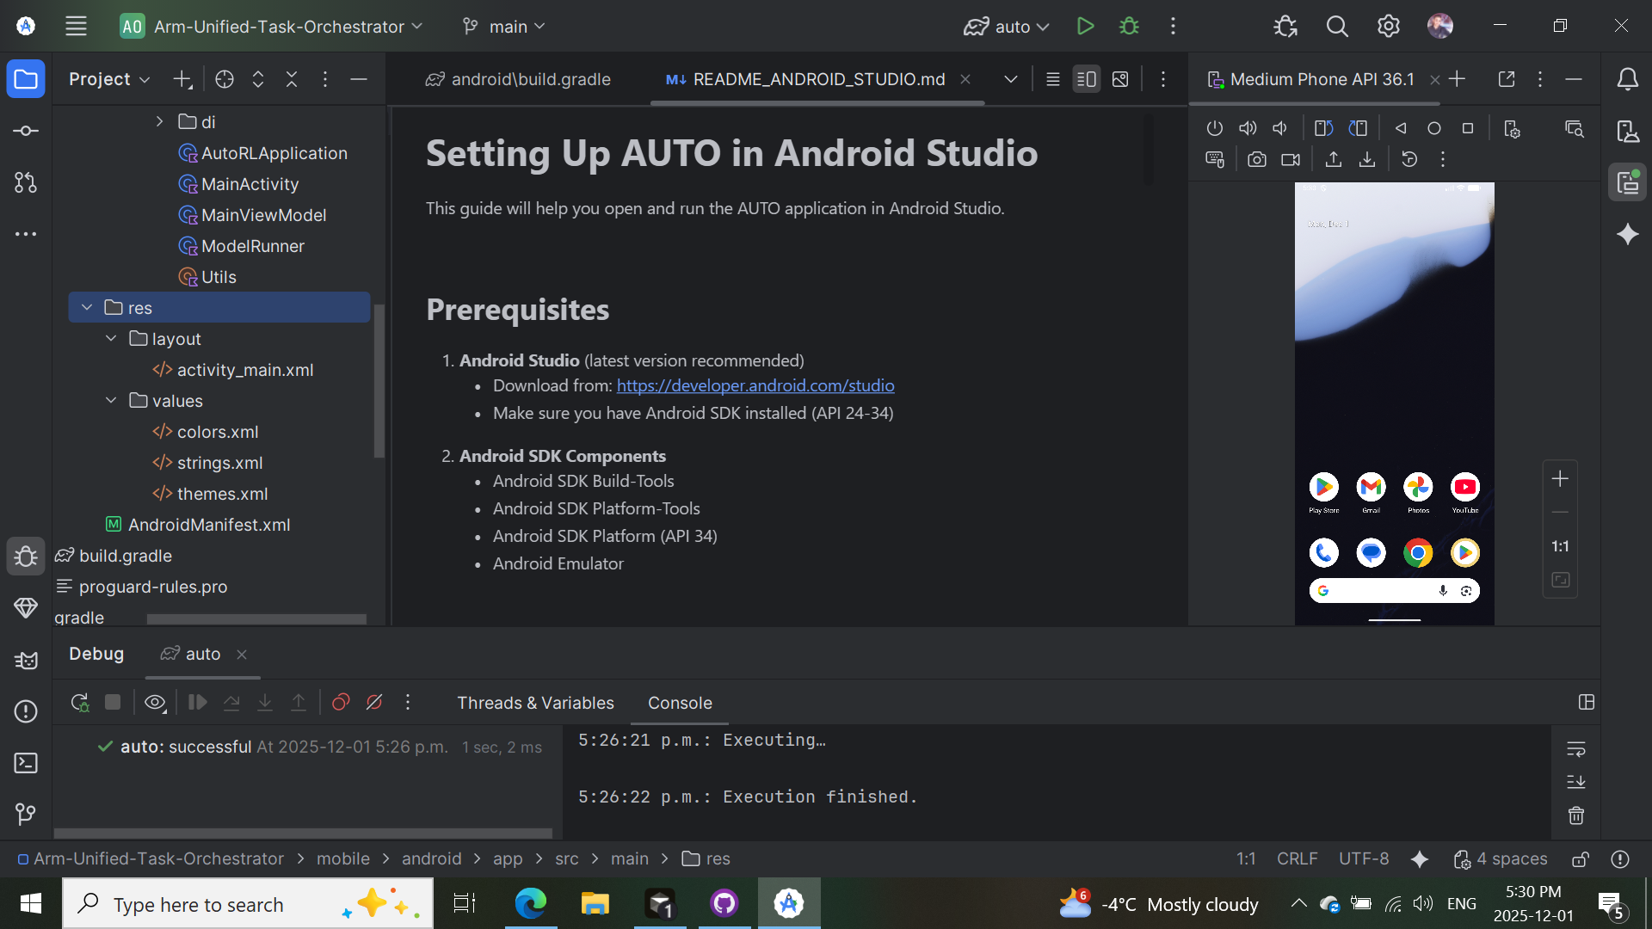
Task: Switch to android\build.gradle editor tab
Action: [x=519, y=79]
